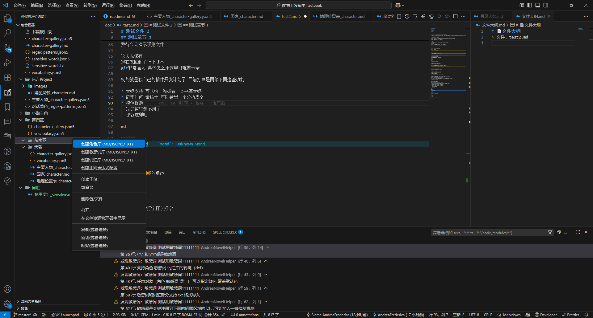Expand the 小说主角 folder
593x318 pixels.
click(x=40, y=113)
